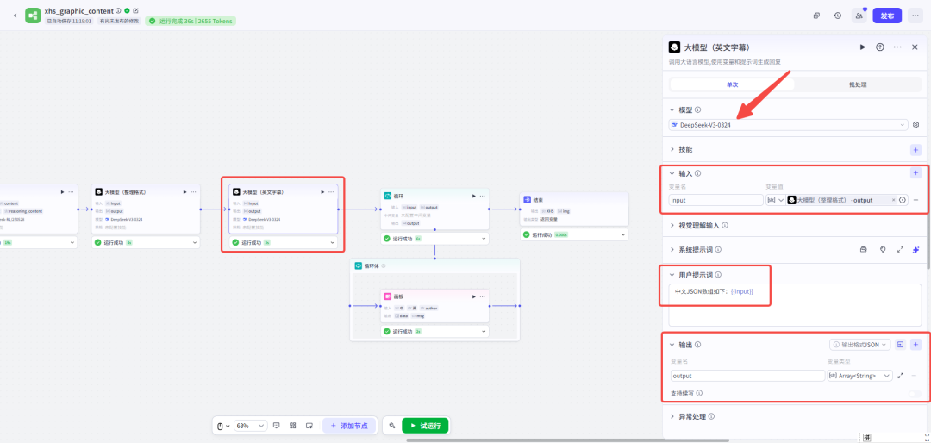Add an input variable with 输入 plus
931x443 pixels.
coord(915,173)
